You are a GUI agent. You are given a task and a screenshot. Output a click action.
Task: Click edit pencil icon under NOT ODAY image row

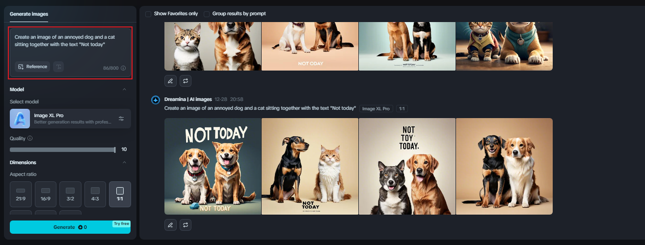[170, 80]
